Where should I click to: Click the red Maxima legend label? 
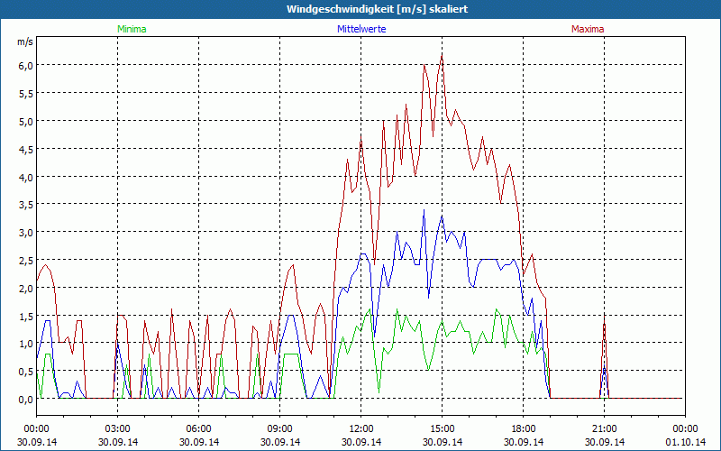pos(588,29)
